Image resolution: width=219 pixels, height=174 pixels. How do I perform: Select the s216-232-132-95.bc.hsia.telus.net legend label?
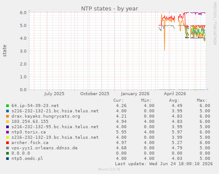pos(55,127)
